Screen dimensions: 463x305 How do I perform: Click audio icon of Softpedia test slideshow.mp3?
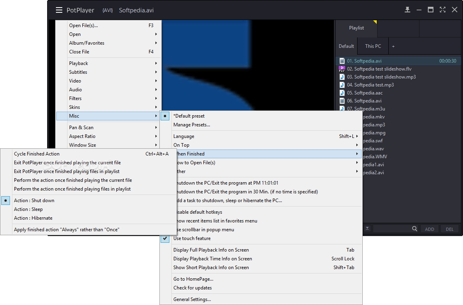(x=342, y=77)
